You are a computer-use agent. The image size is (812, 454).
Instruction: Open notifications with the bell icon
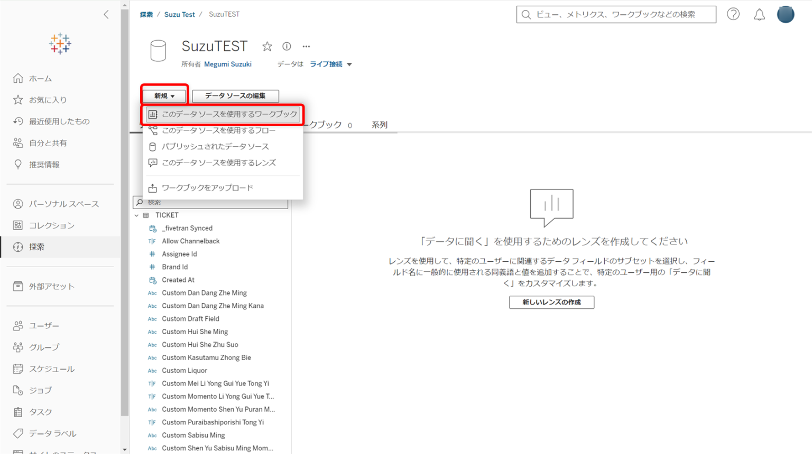tap(760, 14)
